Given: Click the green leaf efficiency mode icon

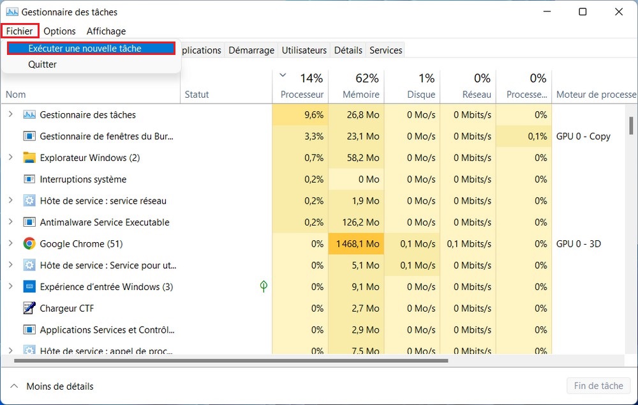Looking at the screenshot, I should coord(263,286).
